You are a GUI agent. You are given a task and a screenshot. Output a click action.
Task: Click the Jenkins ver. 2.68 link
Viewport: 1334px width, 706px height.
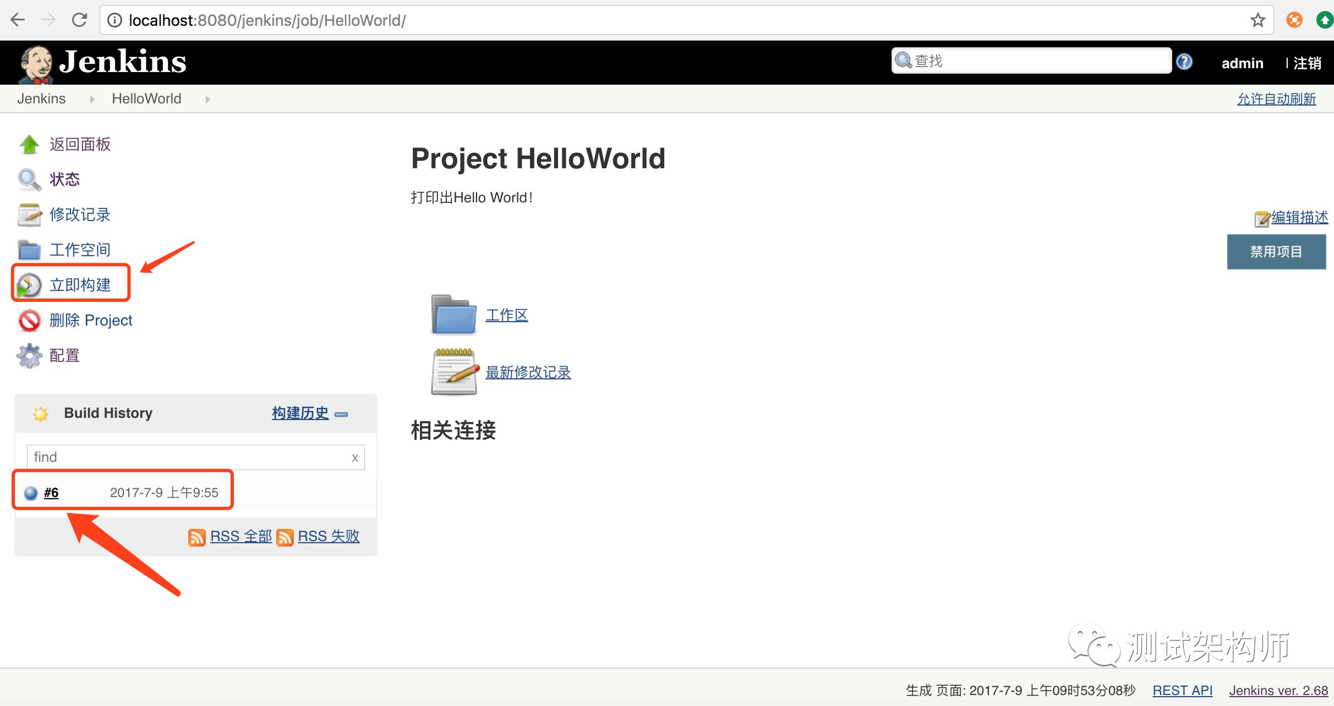[1278, 691]
